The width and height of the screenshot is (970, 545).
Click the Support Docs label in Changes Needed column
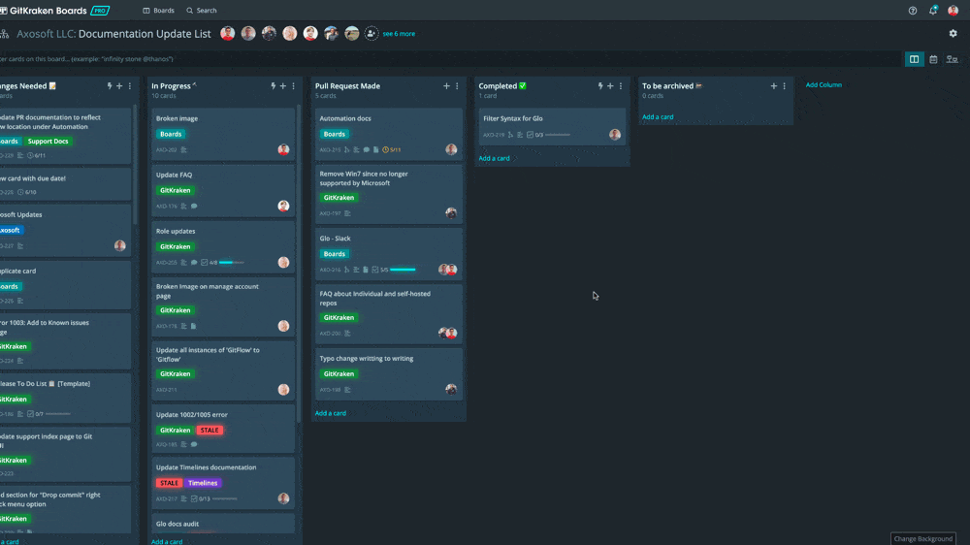coord(48,141)
